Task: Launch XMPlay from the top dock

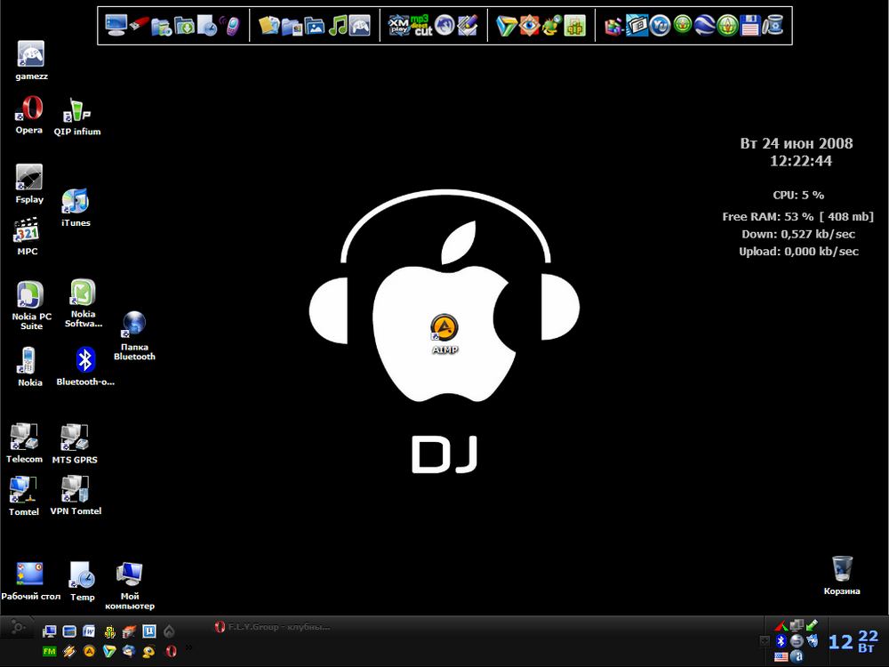Action: pyautogui.click(x=398, y=25)
